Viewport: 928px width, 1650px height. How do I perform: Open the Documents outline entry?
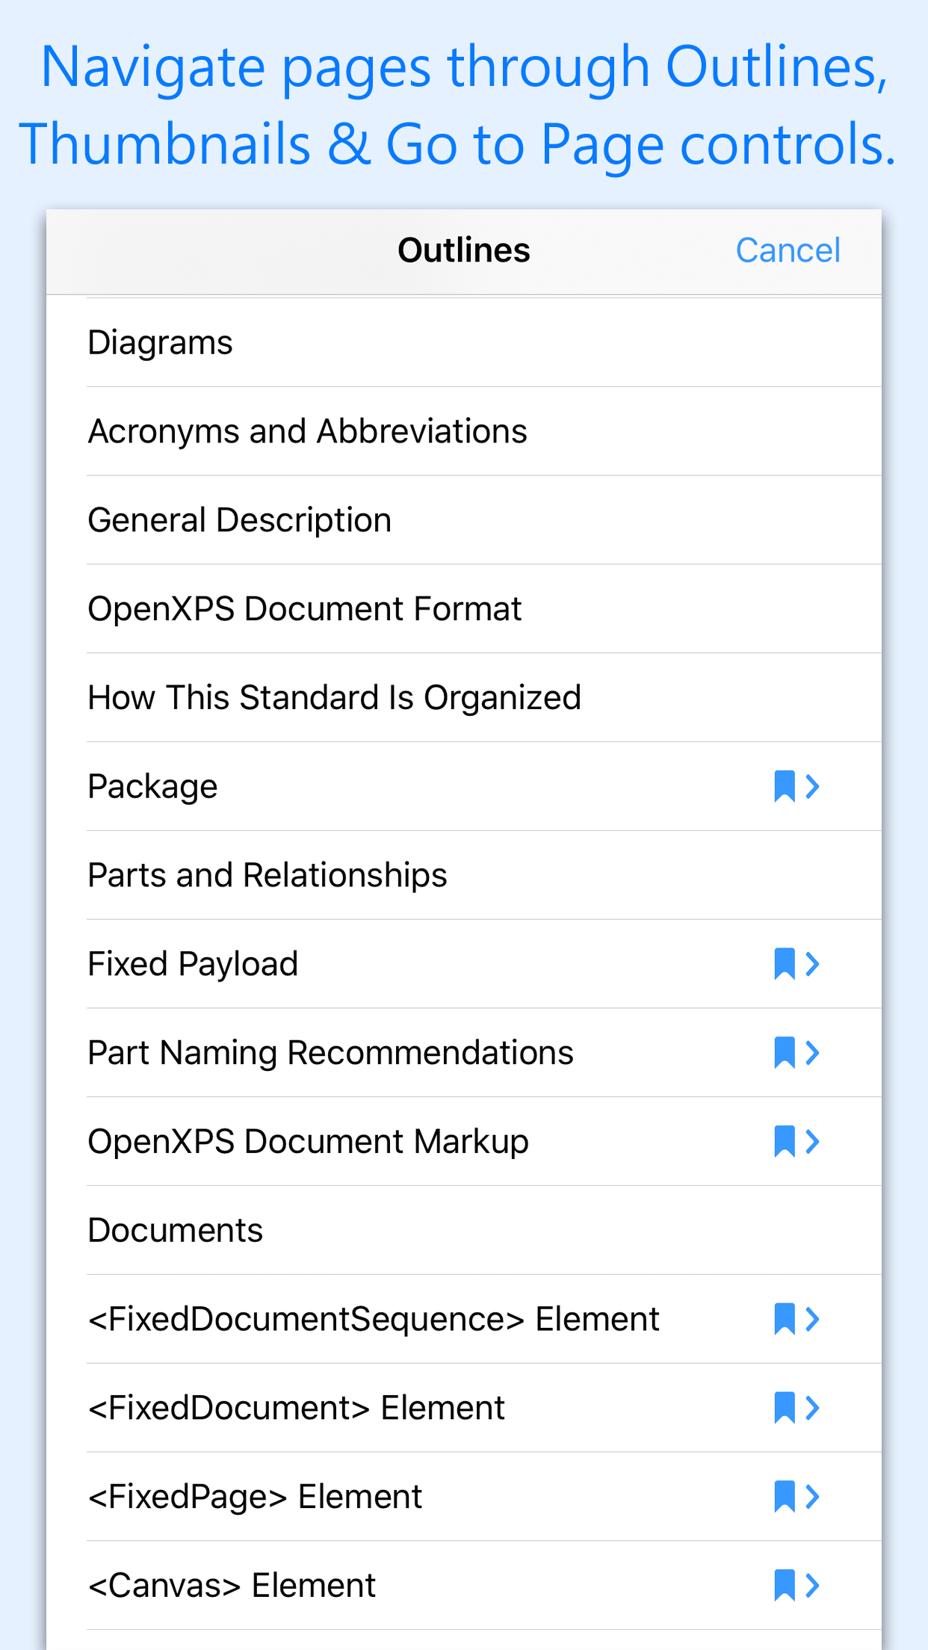point(176,1231)
